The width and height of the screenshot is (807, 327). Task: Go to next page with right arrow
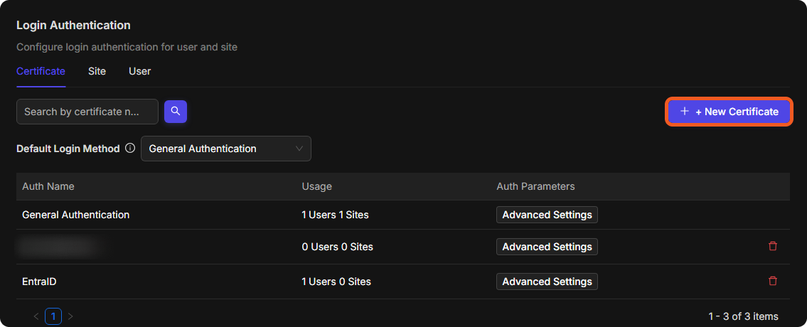pos(70,316)
